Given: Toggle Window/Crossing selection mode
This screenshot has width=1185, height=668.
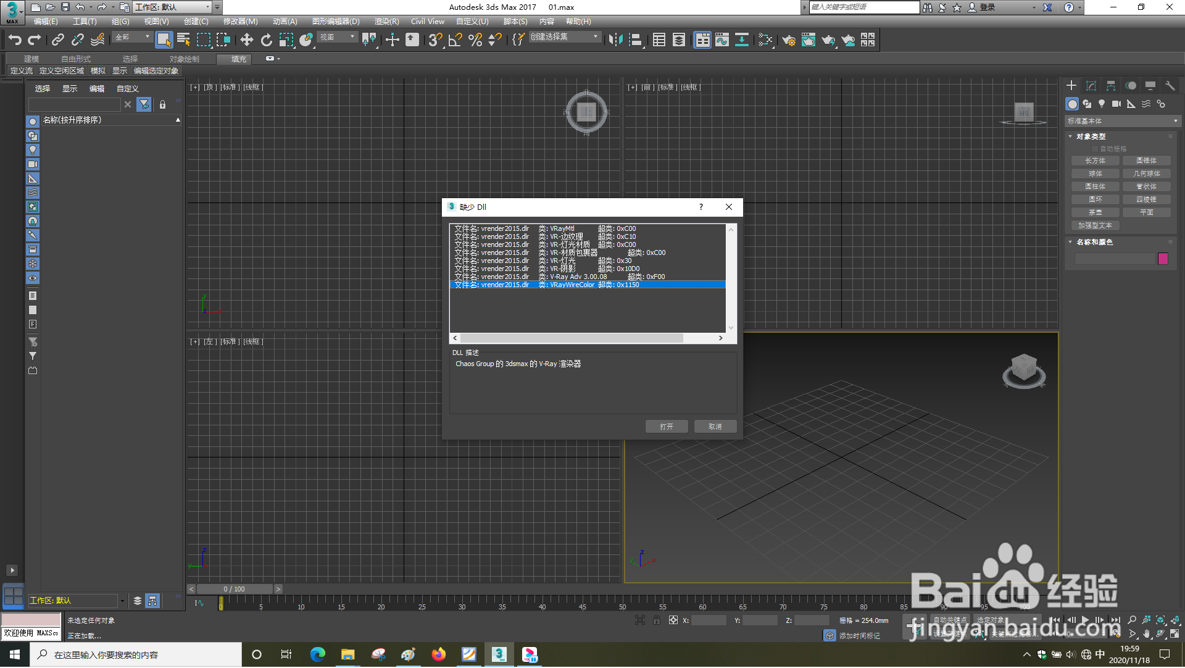Looking at the screenshot, I should 223,40.
